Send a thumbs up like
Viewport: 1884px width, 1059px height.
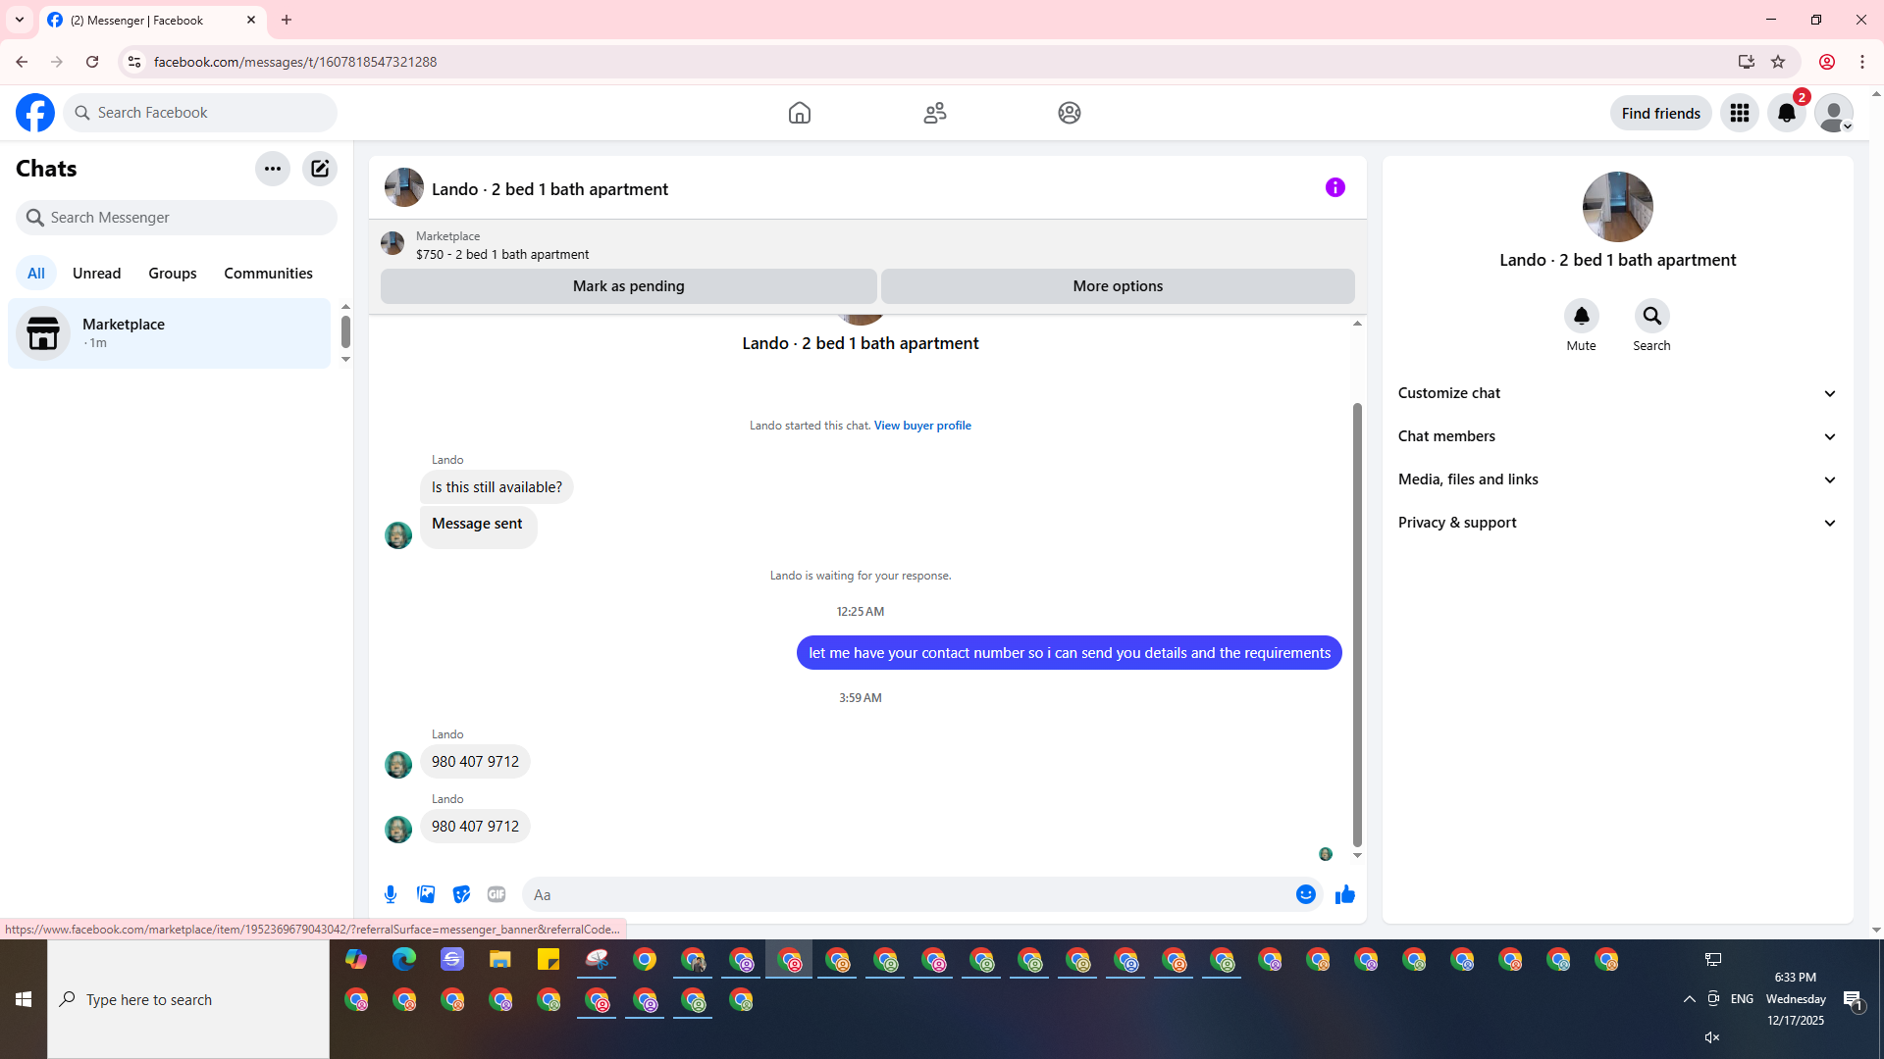pyautogui.click(x=1344, y=894)
